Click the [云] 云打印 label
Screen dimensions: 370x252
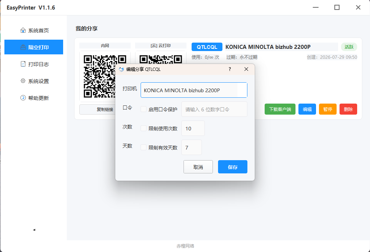(161, 46)
